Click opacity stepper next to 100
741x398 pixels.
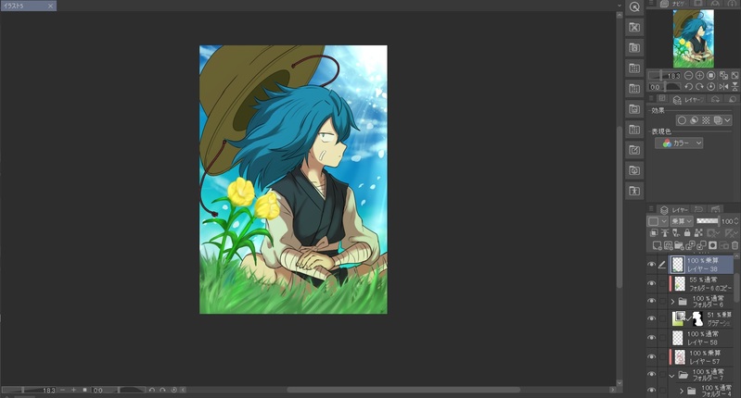tap(736, 221)
